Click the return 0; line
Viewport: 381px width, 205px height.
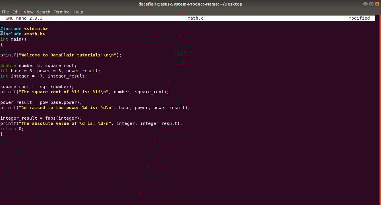click(12, 128)
